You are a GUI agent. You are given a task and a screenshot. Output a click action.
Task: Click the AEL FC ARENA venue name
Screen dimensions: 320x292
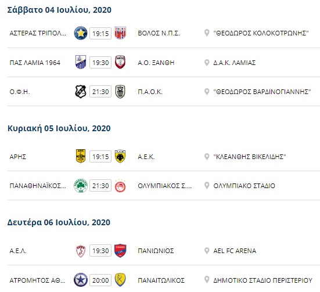click(x=235, y=251)
